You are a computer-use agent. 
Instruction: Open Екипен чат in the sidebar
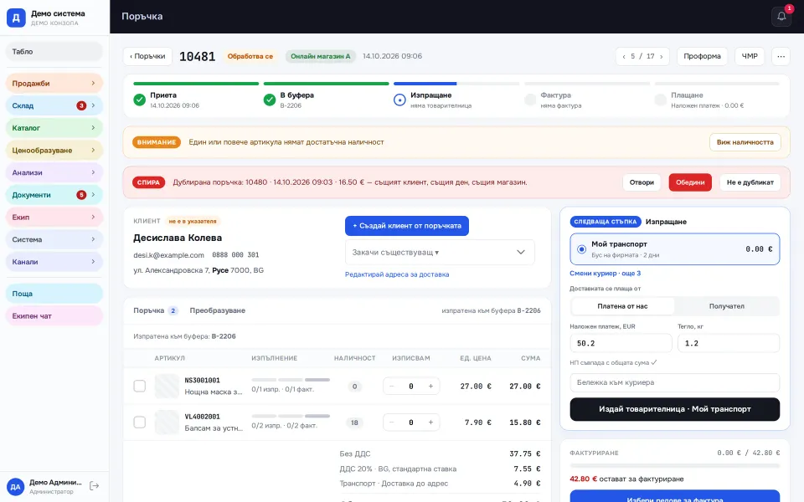click(54, 316)
